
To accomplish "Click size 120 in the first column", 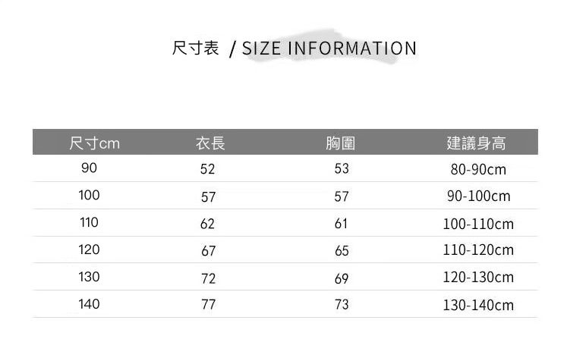I will (x=89, y=250).
